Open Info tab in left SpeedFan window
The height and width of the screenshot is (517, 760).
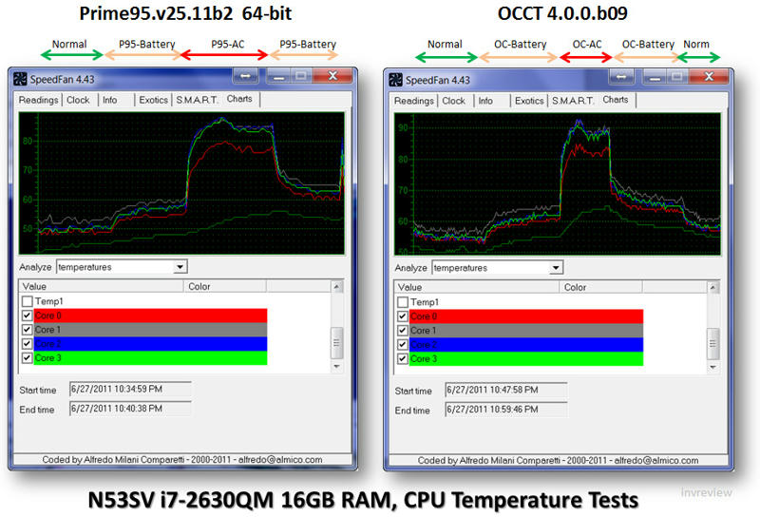[110, 100]
